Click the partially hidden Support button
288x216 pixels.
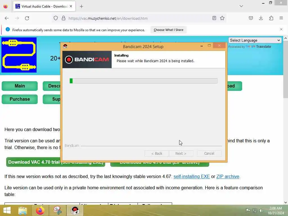[52, 99]
